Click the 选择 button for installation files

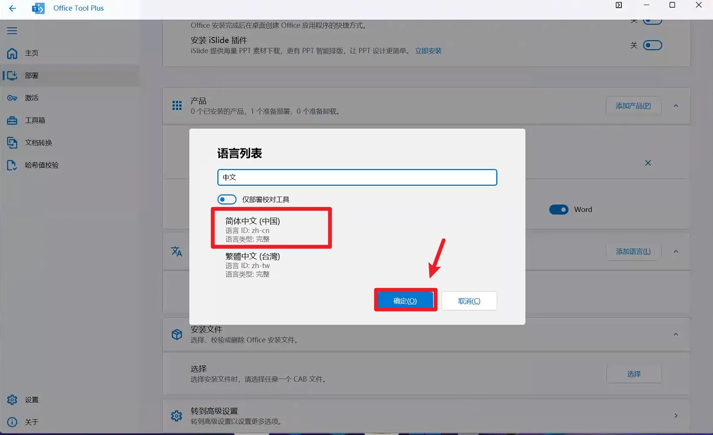(634, 374)
